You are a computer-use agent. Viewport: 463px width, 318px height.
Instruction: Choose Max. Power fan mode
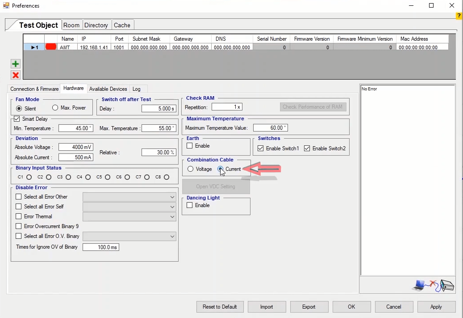(55, 108)
